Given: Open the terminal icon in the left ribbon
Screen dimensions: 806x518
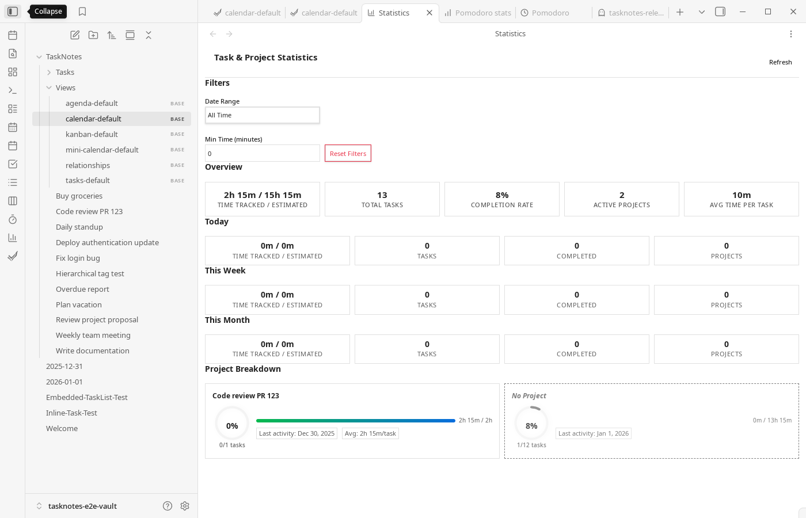Looking at the screenshot, I should tap(13, 90).
